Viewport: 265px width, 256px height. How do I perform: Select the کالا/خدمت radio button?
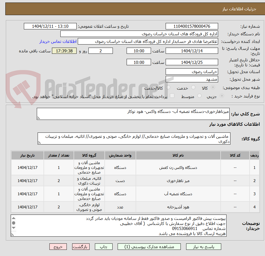point(168,87)
